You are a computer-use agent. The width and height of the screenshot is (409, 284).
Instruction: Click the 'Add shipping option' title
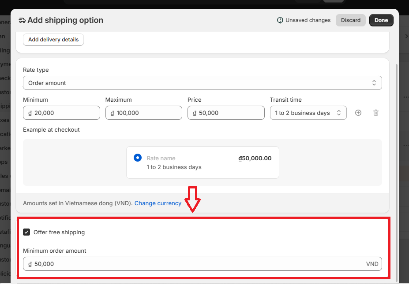[65, 20]
